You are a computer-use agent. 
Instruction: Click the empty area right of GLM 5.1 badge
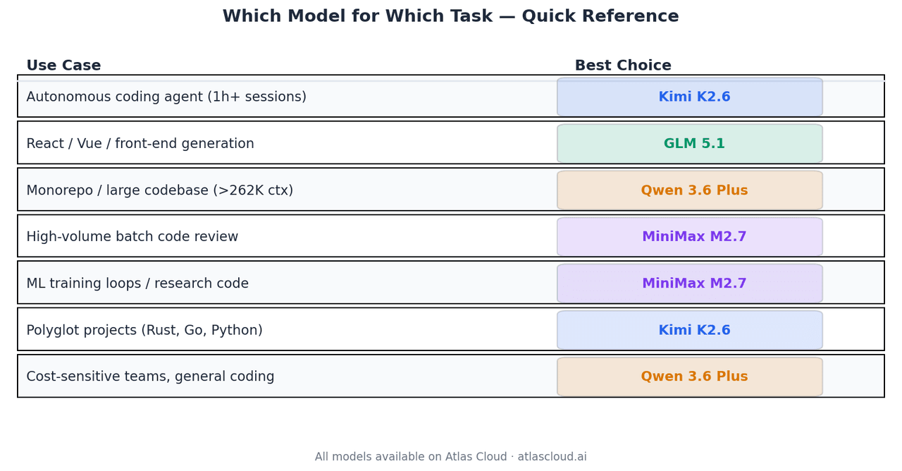(x=853, y=144)
